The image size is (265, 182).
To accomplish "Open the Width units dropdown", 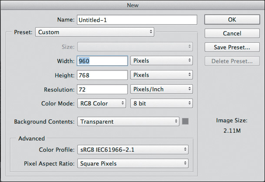I will [x=161, y=61].
